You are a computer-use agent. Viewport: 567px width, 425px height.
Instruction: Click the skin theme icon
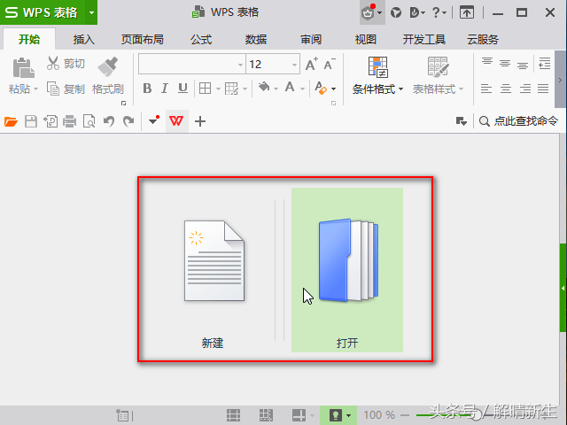click(396, 13)
